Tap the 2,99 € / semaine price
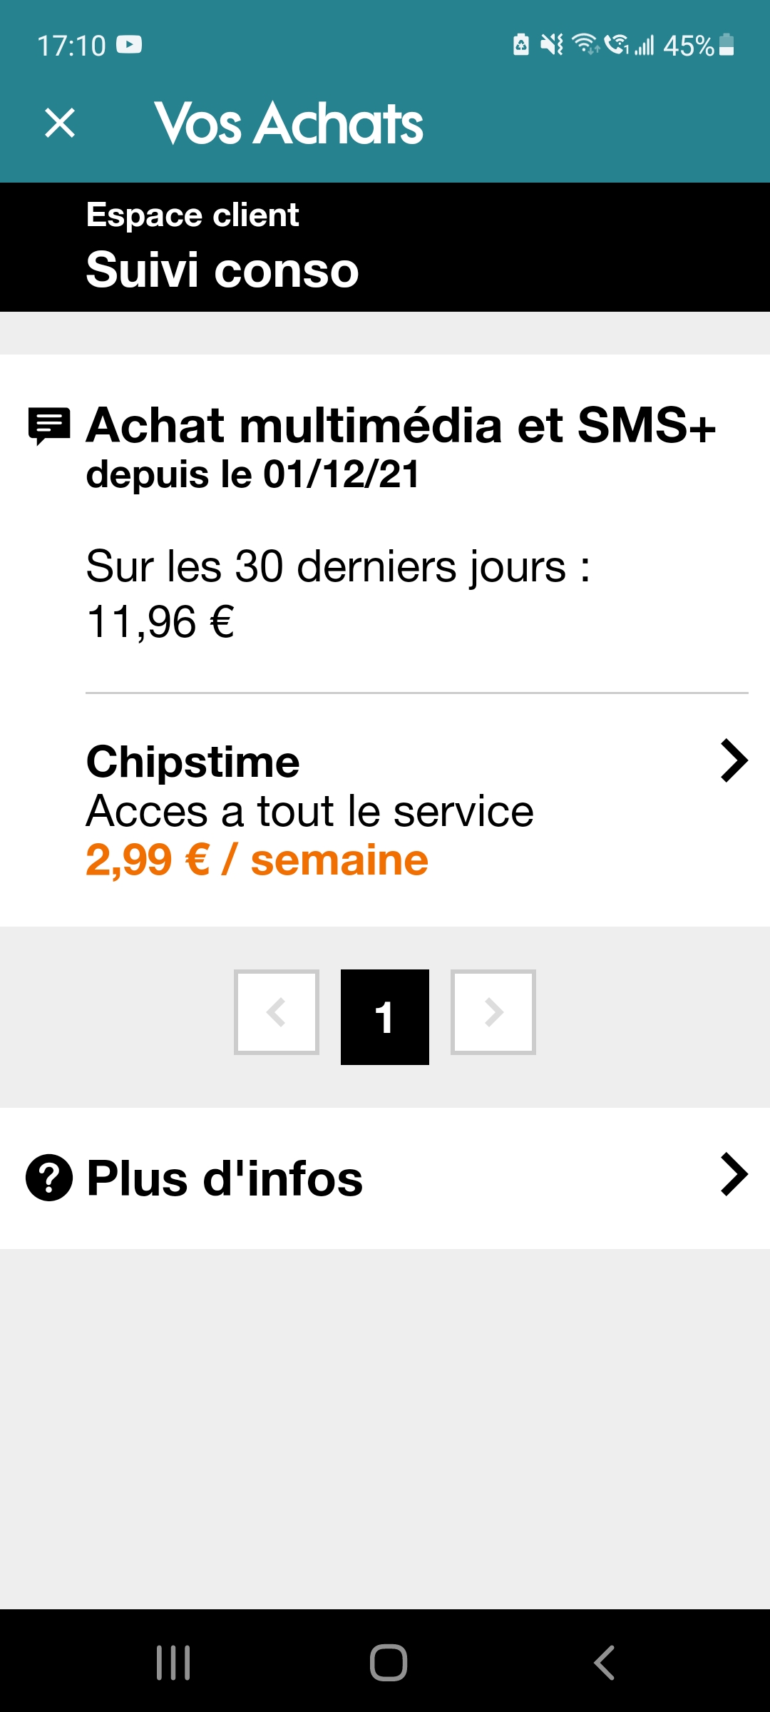 click(x=257, y=860)
